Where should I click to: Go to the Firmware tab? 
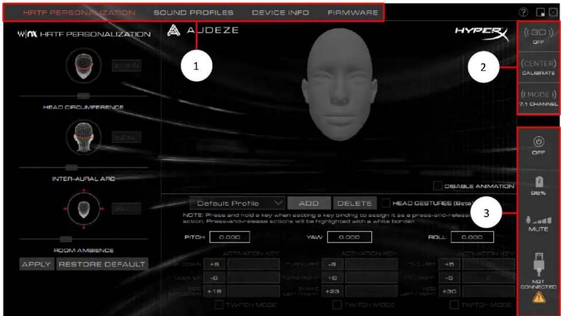click(x=353, y=13)
